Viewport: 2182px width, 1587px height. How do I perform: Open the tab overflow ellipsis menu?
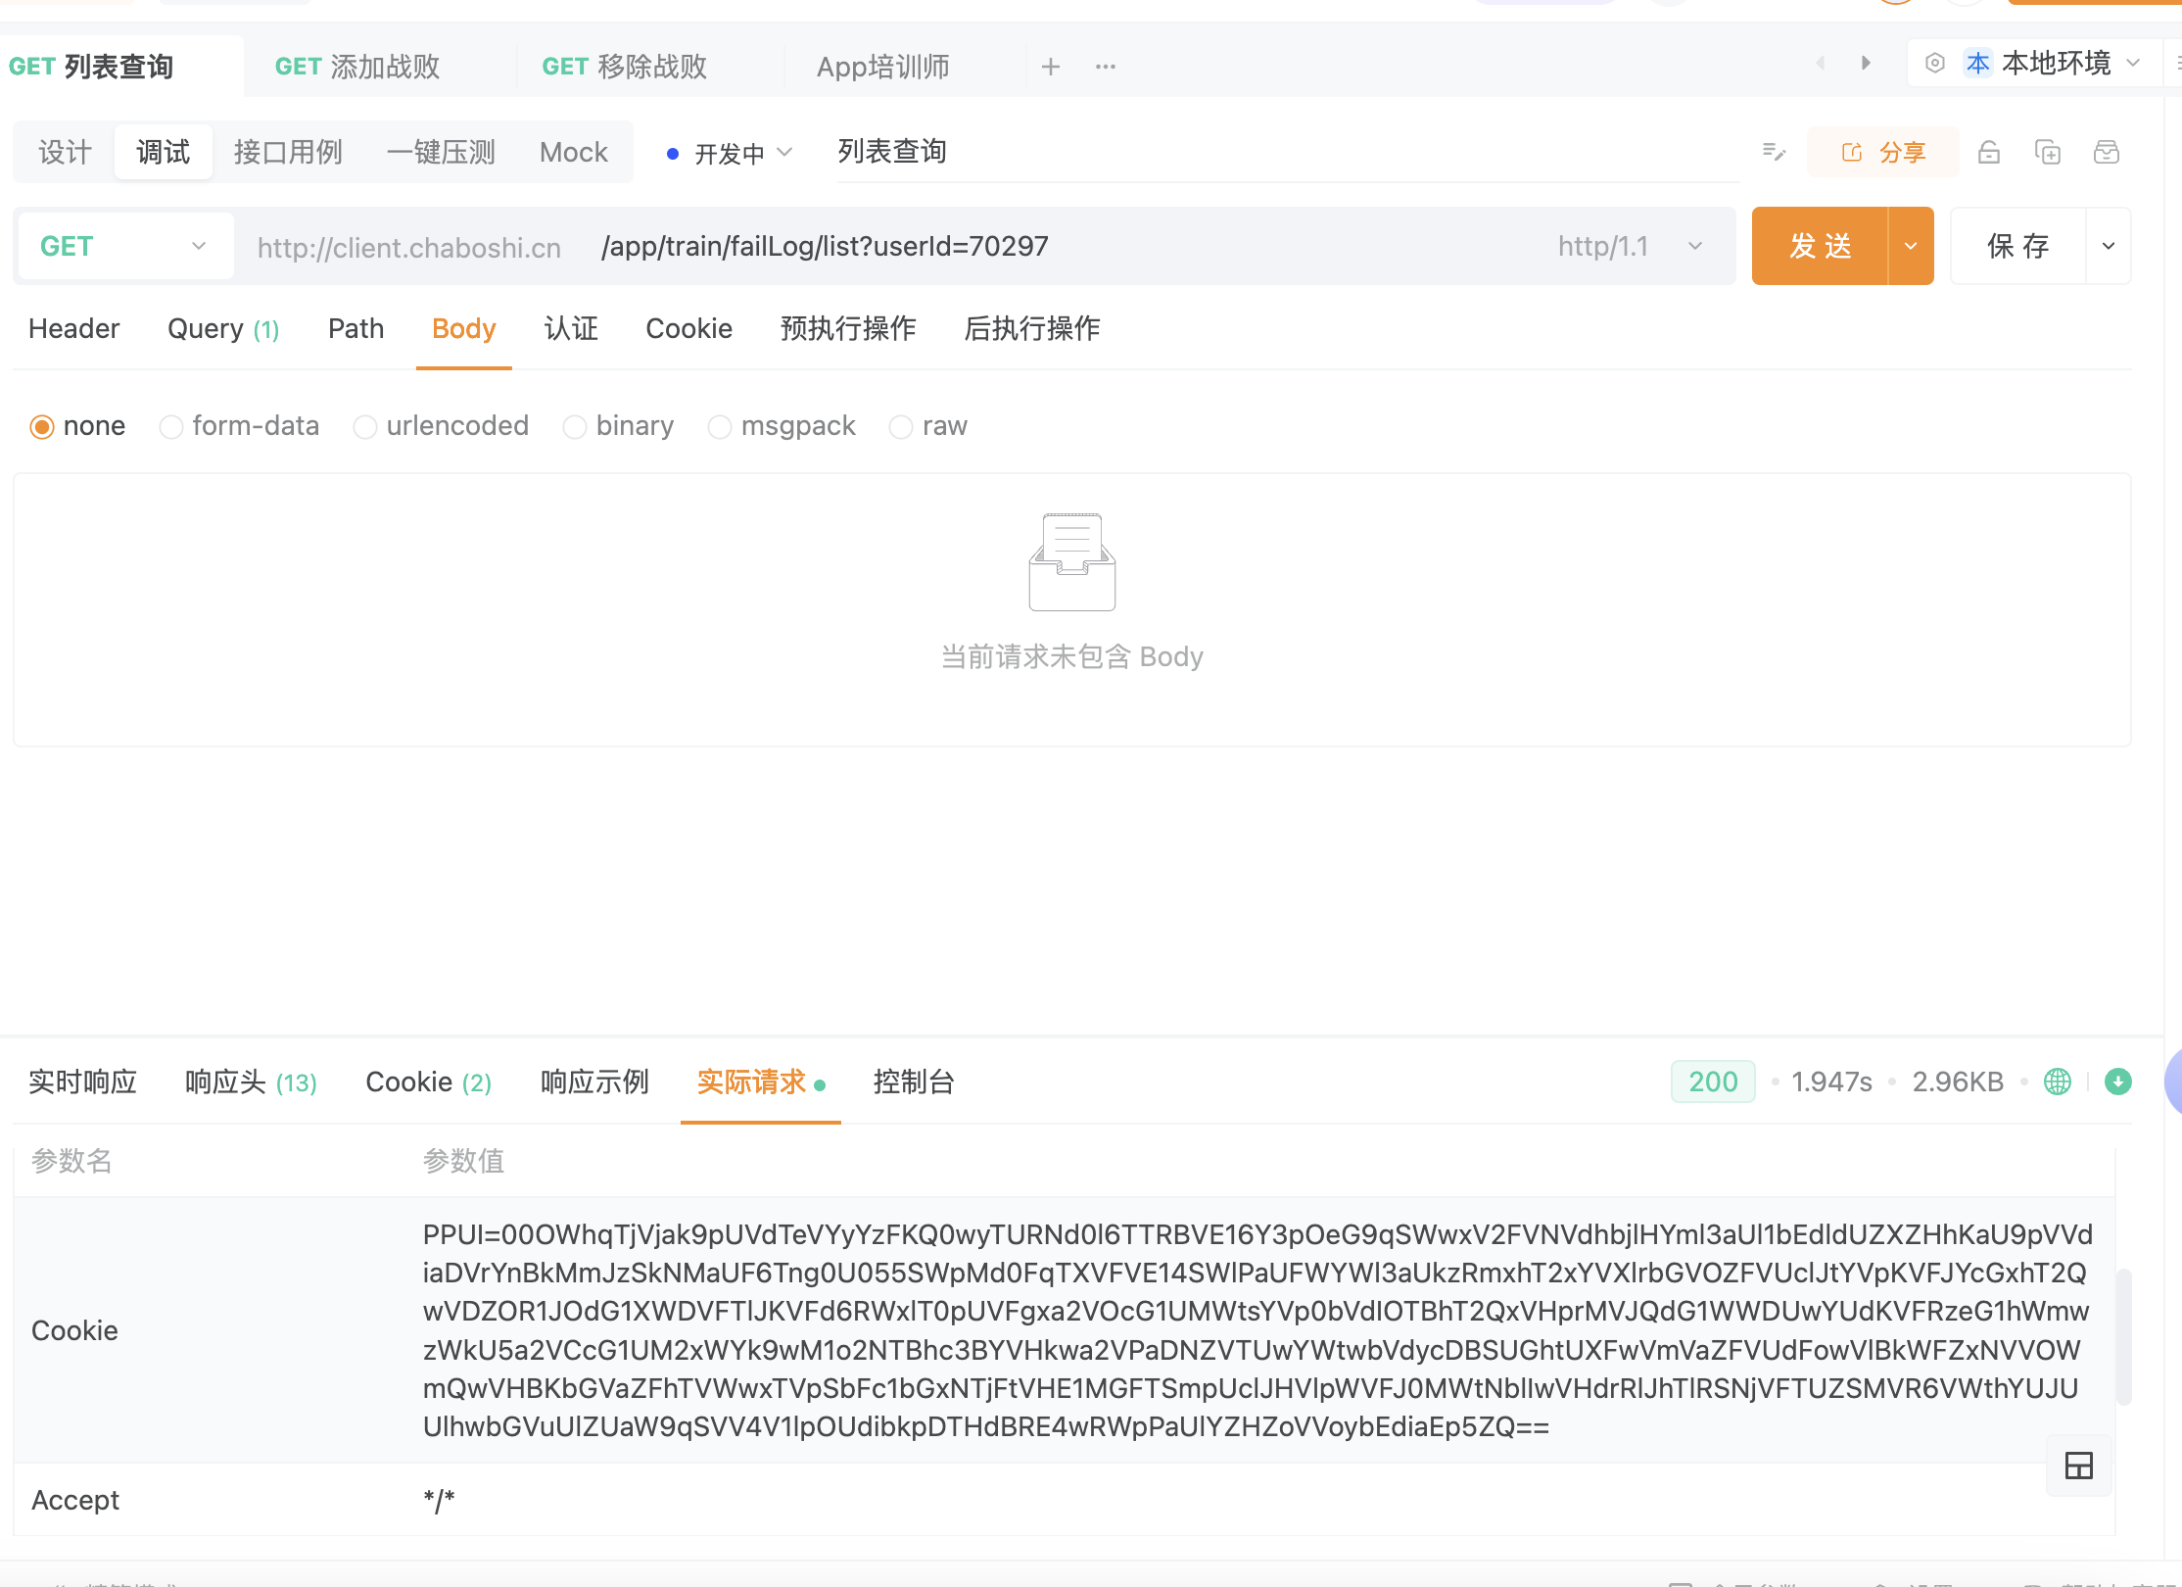click(1106, 67)
